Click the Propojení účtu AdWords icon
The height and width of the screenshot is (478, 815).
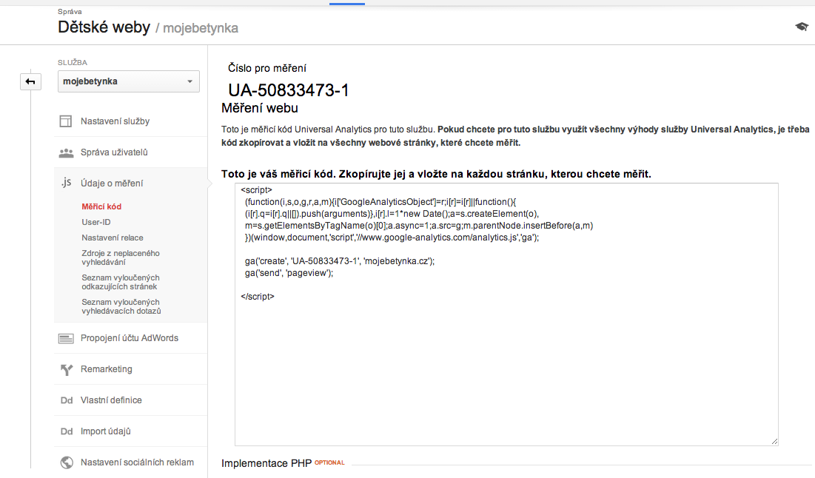(x=67, y=338)
